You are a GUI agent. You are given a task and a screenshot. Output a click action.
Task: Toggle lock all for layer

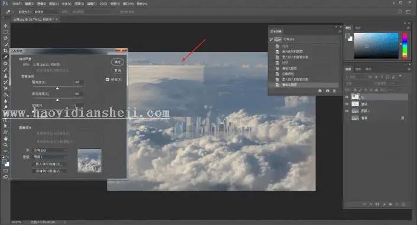[376, 90]
